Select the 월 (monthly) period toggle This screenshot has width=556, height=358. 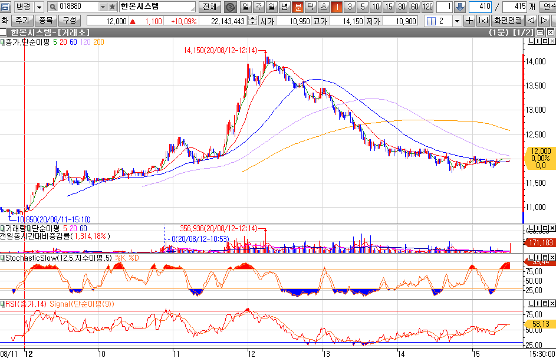pyautogui.click(x=272, y=6)
